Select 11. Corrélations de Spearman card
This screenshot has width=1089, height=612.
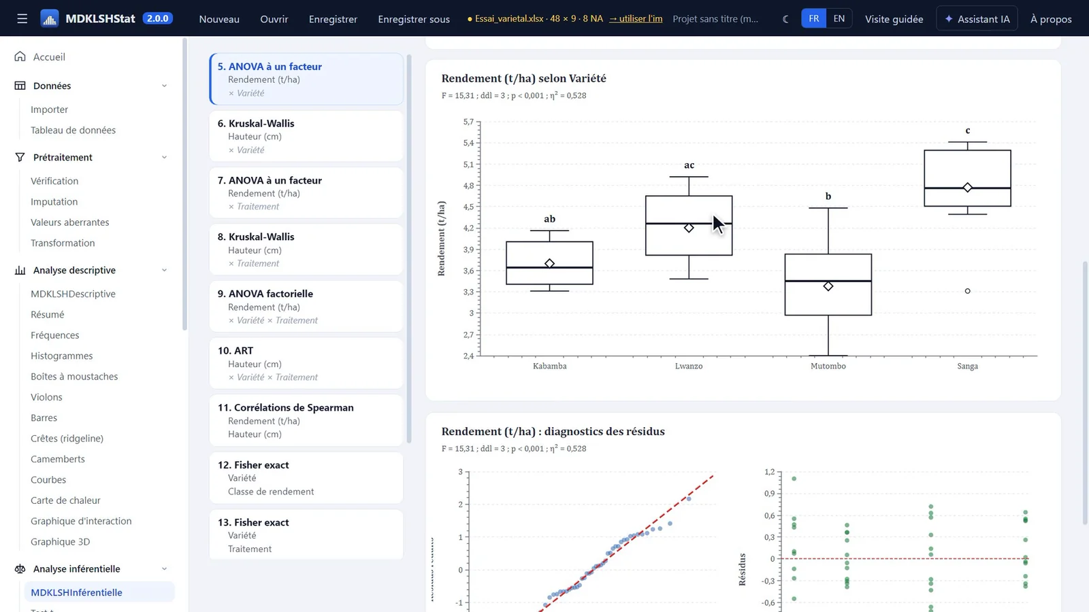pyautogui.click(x=306, y=420)
